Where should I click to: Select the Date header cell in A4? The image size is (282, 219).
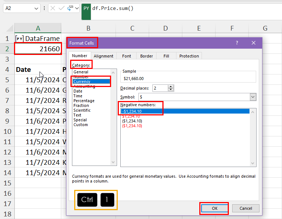tap(38, 70)
